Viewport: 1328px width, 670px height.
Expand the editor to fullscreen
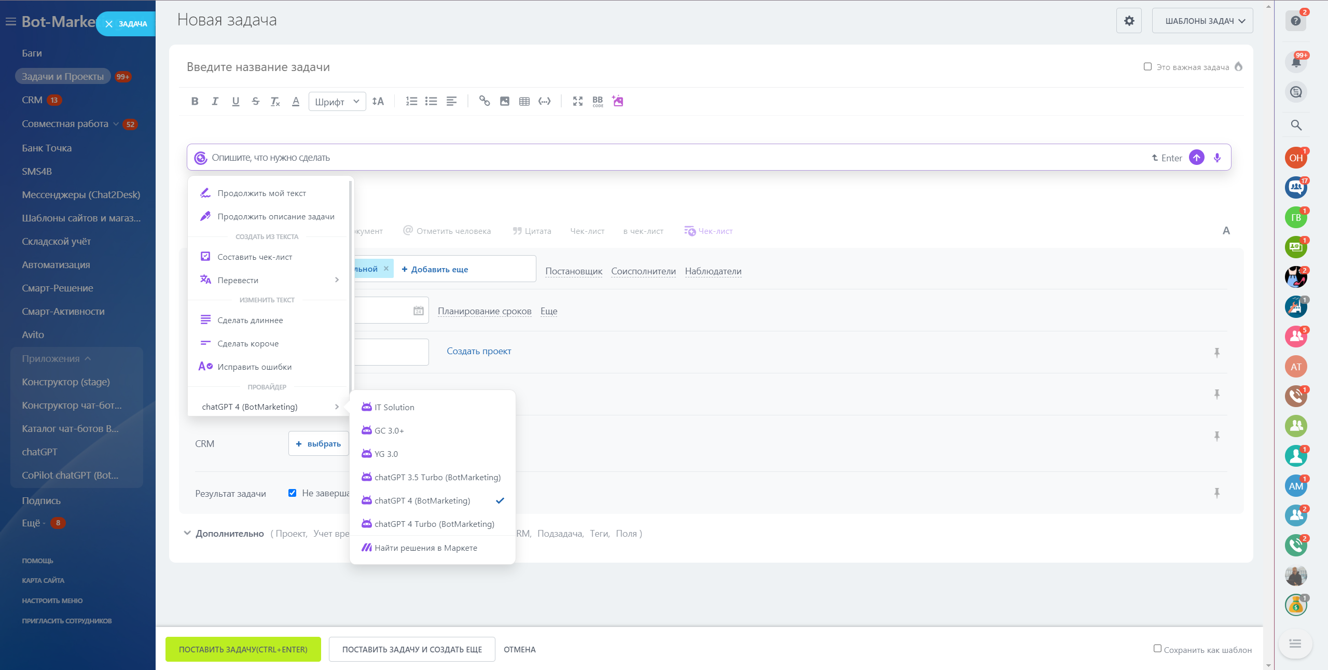point(577,101)
